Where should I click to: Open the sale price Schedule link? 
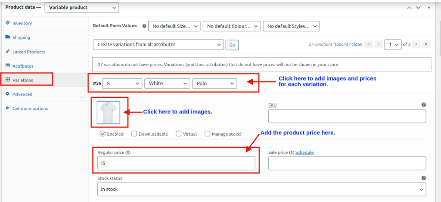pyautogui.click(x=304, y=152)
